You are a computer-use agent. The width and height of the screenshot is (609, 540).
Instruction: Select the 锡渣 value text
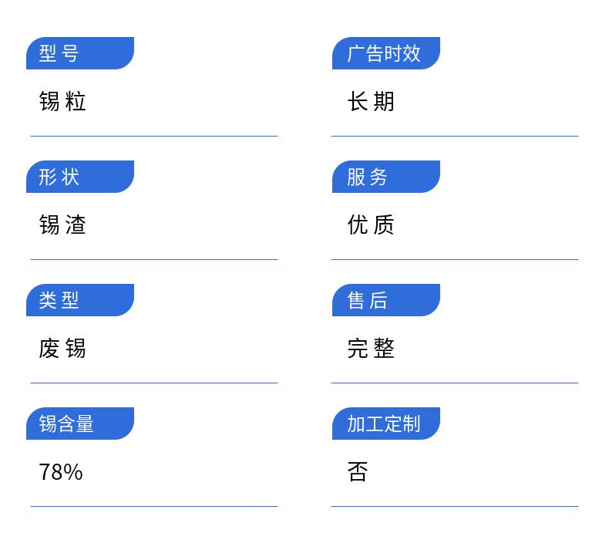coord(62,224)
